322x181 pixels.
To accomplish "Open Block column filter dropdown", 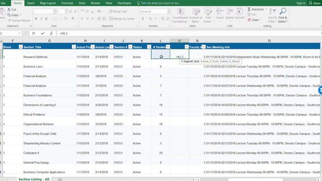I will (x=21, y=47).
